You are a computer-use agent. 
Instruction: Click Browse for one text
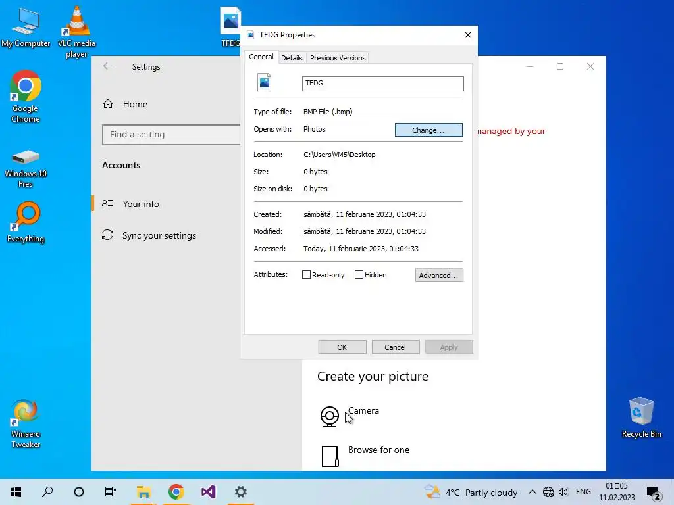378,450
